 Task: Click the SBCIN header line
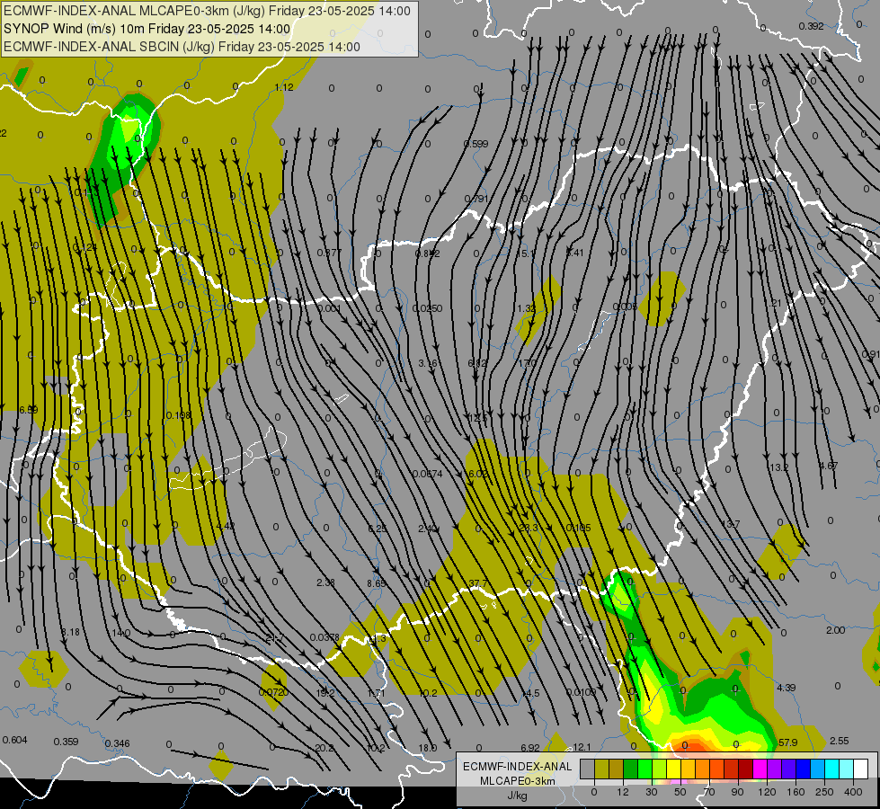click(x=182, y=47)
